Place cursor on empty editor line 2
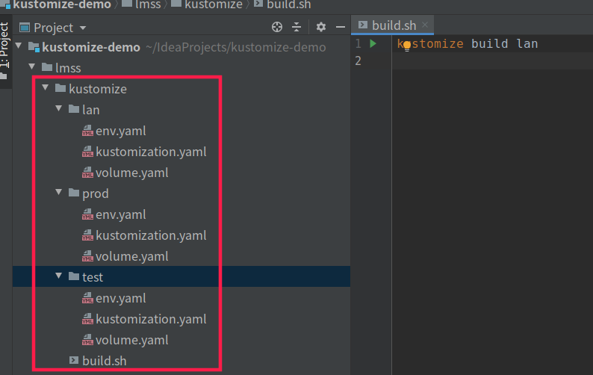Screen dimensions: 593x375 [491, 61]
